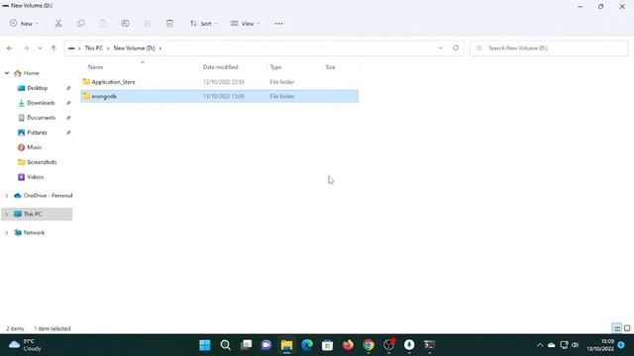Open Music in the navigation pane
634x356 pixels.
click(x=34, y=147)
